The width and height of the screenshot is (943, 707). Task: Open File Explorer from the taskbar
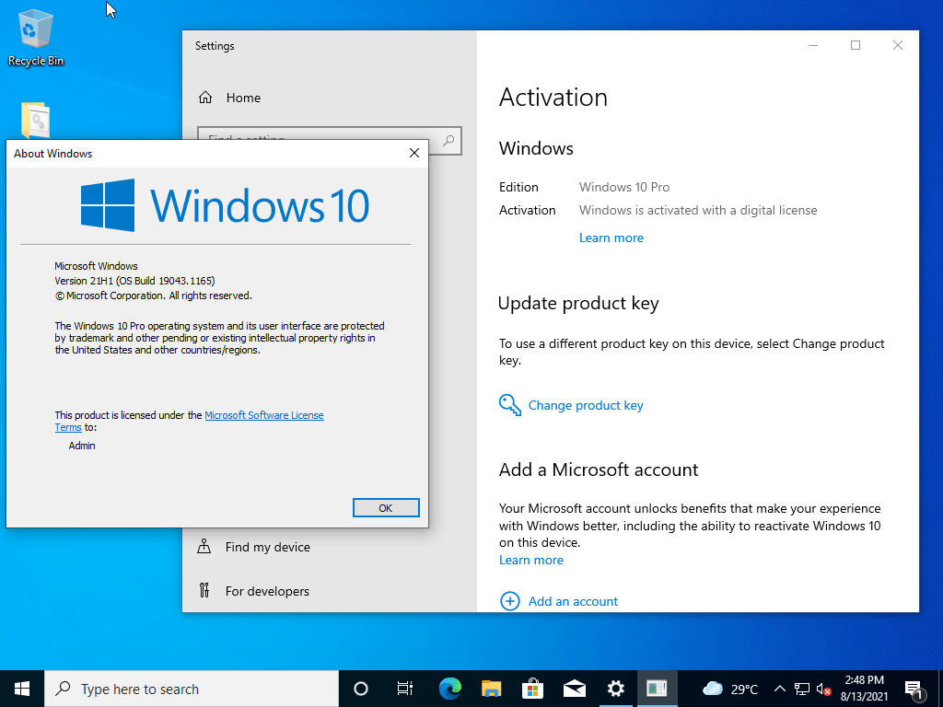tap(492, 689)
